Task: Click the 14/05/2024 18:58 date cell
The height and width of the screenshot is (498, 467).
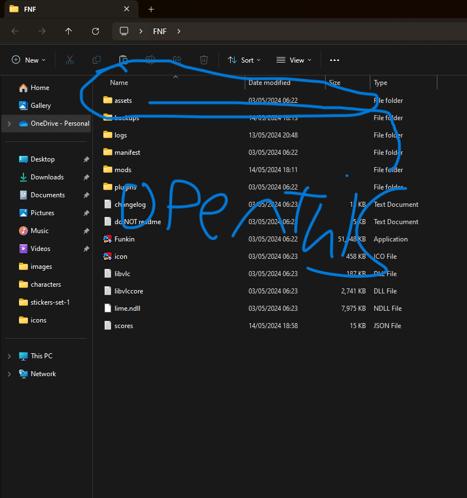Action: point(273,325)
